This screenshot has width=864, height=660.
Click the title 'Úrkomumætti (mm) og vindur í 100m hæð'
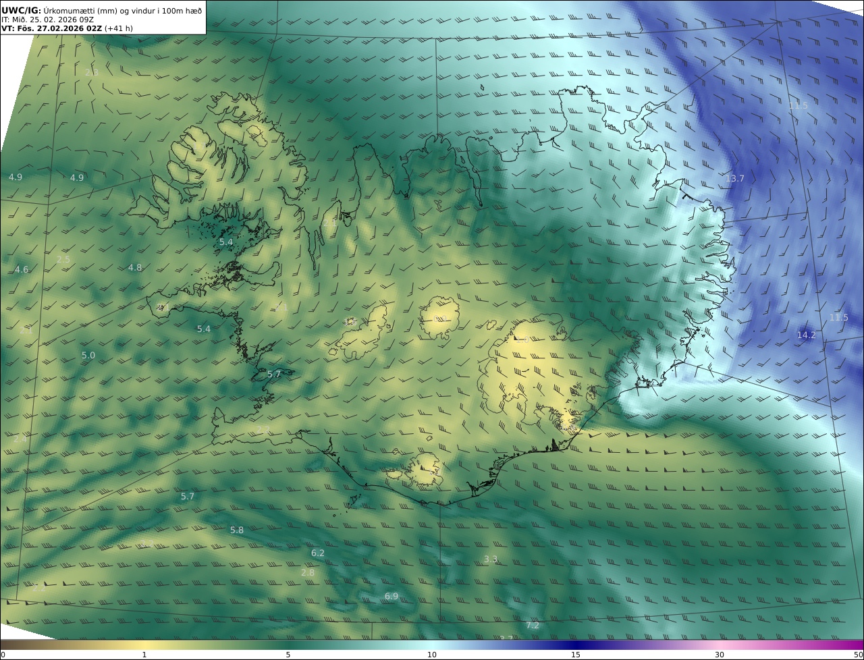[x=122, y=11]
